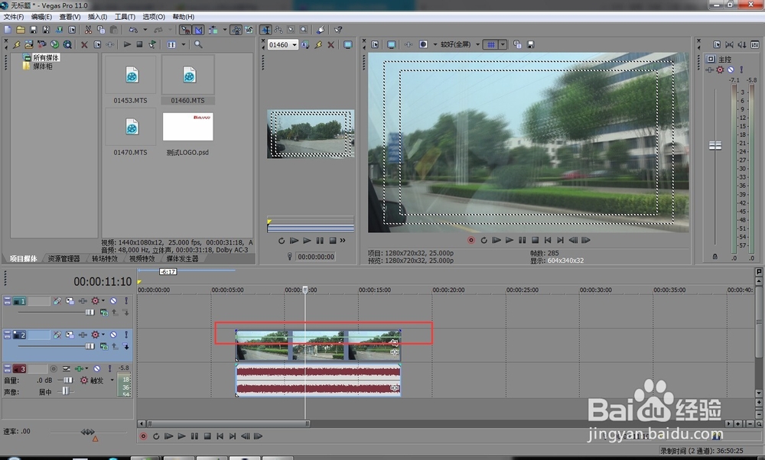The height and width of the screenshot is (460, 765).
Task: Open track FX gear on video track 2
Action: (x=95, y=335)
